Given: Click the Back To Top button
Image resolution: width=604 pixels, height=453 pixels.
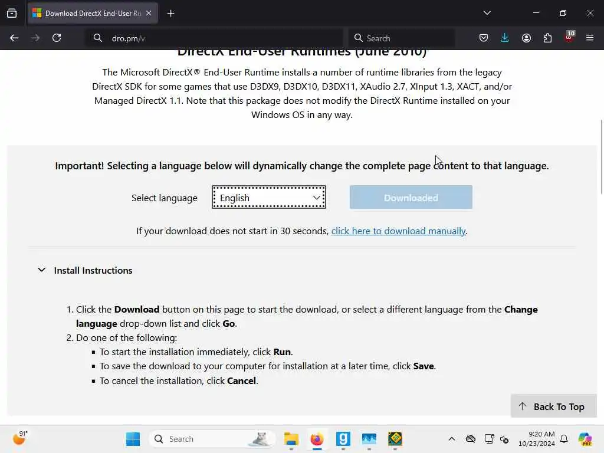Looking at the screenshot, I should (553, 406).
